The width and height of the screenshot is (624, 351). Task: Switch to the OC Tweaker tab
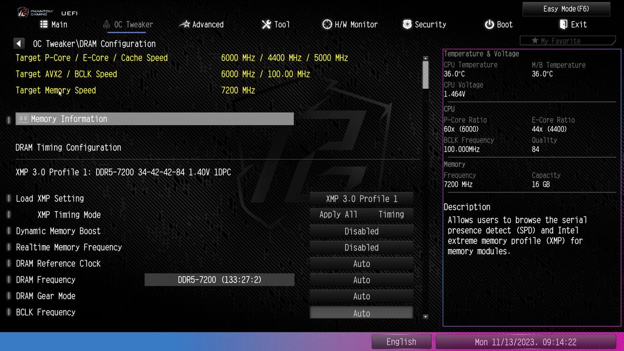point(128,24)
